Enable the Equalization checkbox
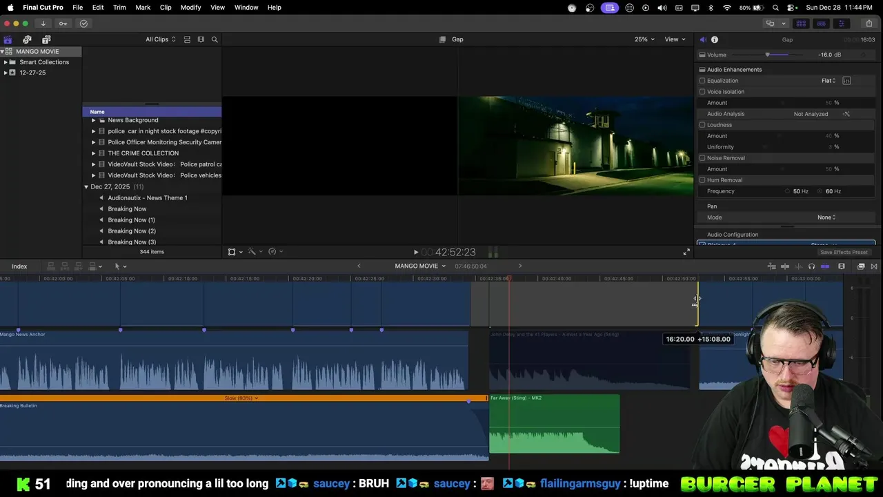Screen dimensions: 883x497 pyautogui.click(x=702, y=81)
